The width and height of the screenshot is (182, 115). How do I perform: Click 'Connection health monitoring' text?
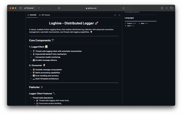click(x=48, y=57)
